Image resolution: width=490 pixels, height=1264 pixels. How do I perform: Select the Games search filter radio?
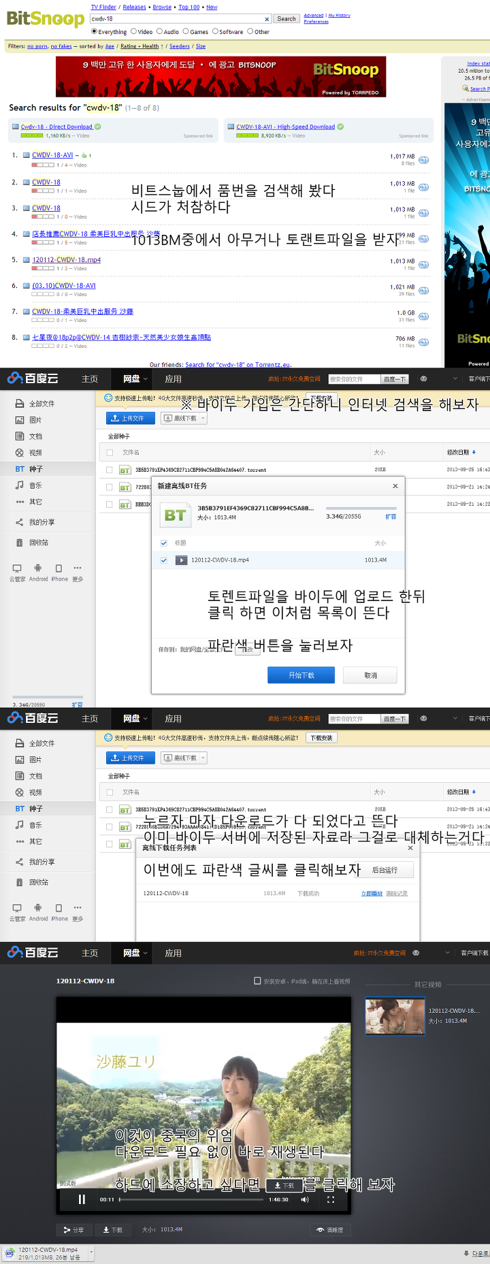pyautogui.click(x=186, y=31)
